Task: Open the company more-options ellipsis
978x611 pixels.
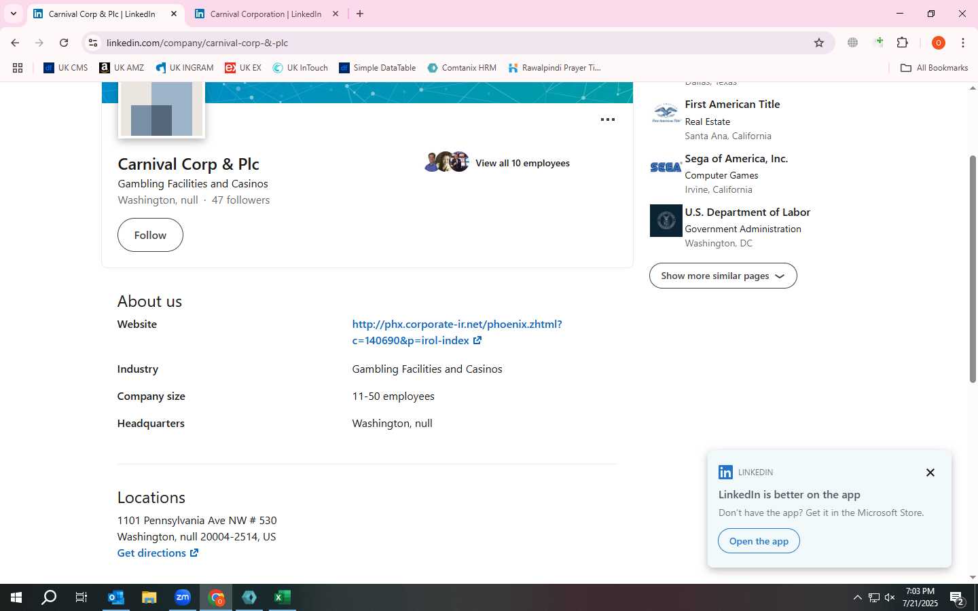Action: pyautogui.click(x=608, y=119)
